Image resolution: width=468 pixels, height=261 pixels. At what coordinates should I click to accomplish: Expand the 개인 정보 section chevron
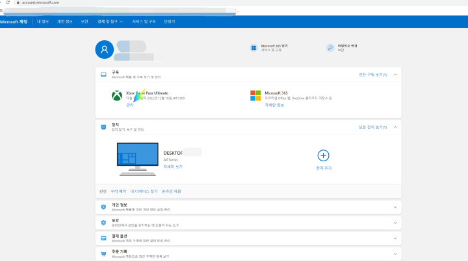(395, 207)
